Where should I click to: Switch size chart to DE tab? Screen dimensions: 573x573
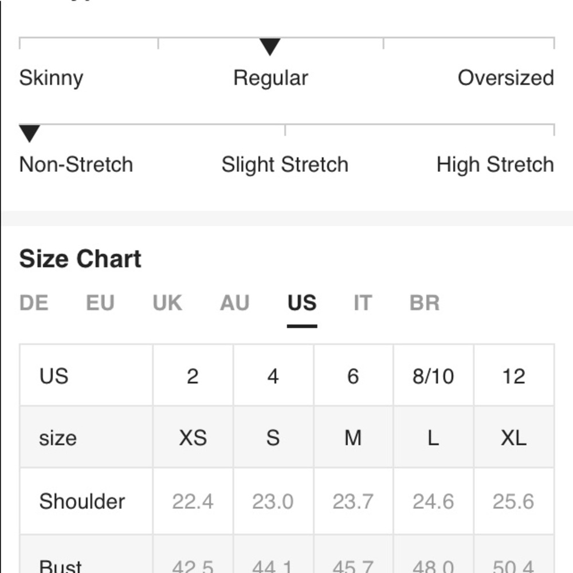coord(34,303)
